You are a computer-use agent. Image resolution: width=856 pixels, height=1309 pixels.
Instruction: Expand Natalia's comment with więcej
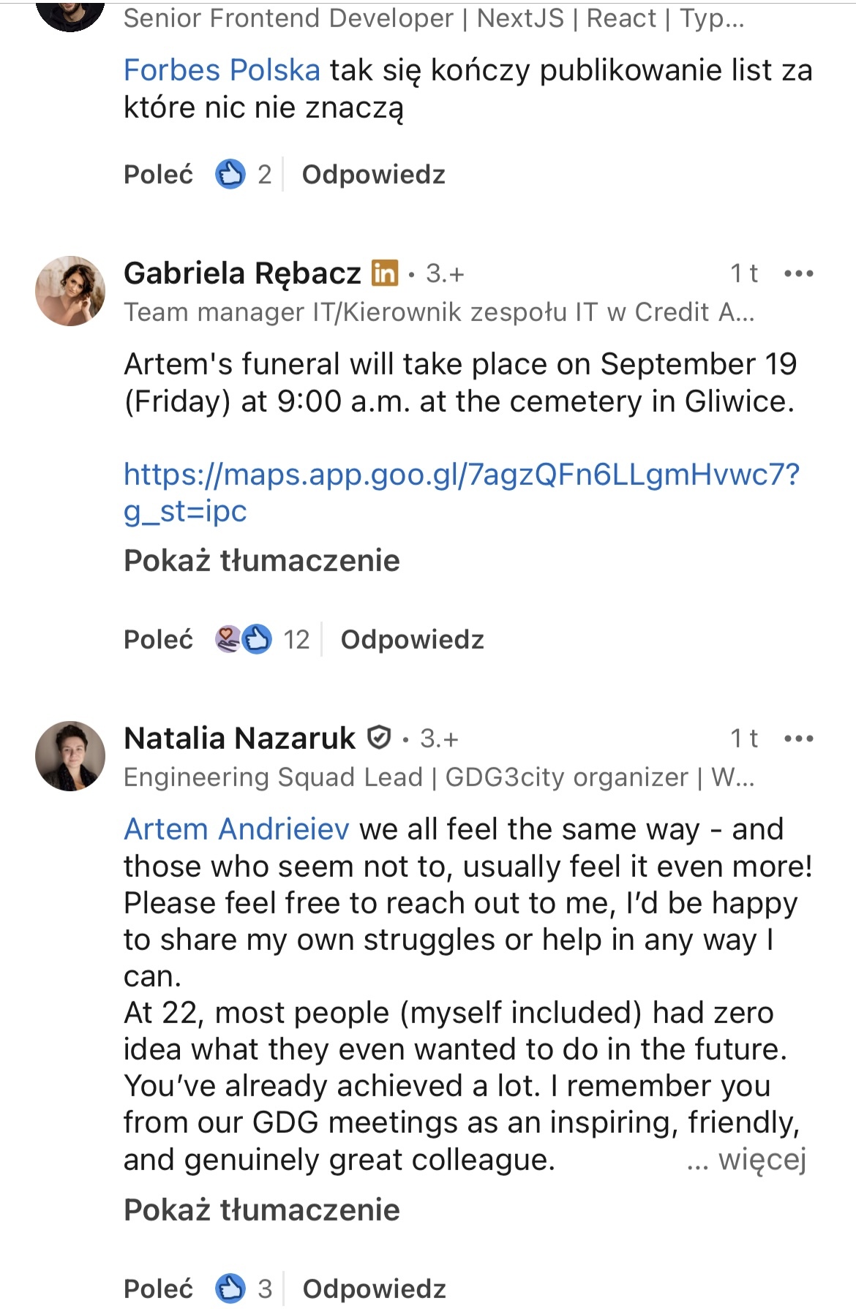pos(761,1160)
